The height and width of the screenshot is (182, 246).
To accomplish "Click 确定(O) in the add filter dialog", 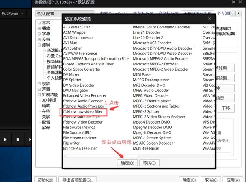I will 127,163.
